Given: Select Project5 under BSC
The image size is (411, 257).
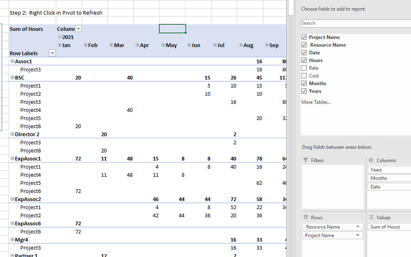Looking at the screenshot, I should [30, 118].
